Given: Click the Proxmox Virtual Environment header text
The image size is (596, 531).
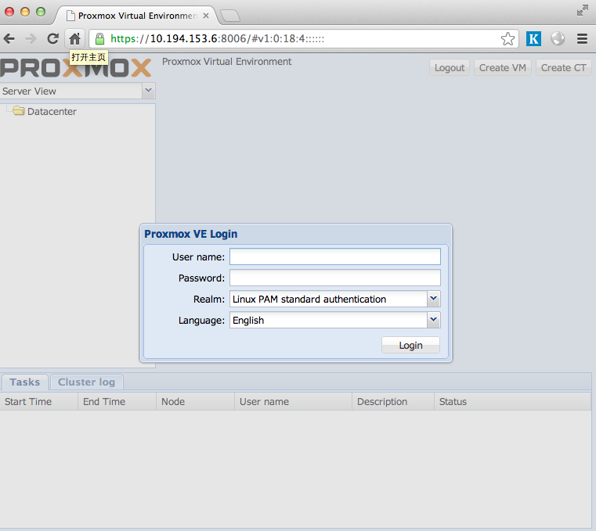Looking at the screenshot, I should click(x=226, y=62).
